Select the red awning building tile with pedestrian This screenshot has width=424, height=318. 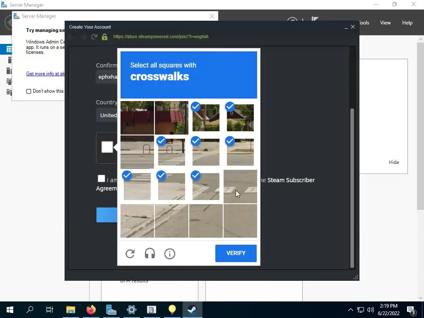(171, 118)
